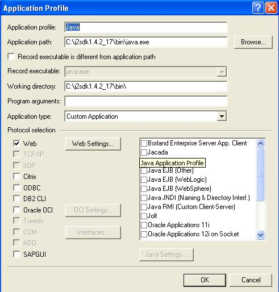The width and height of the screenshot is (279, 292).
Task: Select the SAPGUI checkbox
Action: click(16, 254)
